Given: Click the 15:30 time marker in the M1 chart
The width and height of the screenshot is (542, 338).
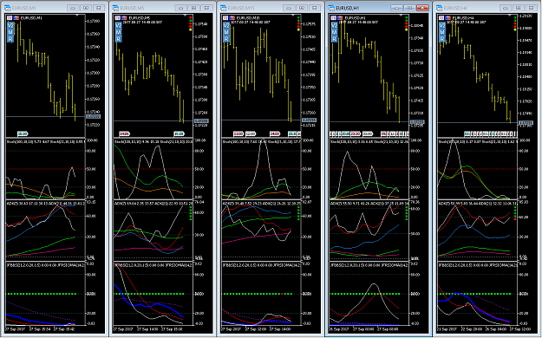Looking at the screenshot, I should point(23,133).
